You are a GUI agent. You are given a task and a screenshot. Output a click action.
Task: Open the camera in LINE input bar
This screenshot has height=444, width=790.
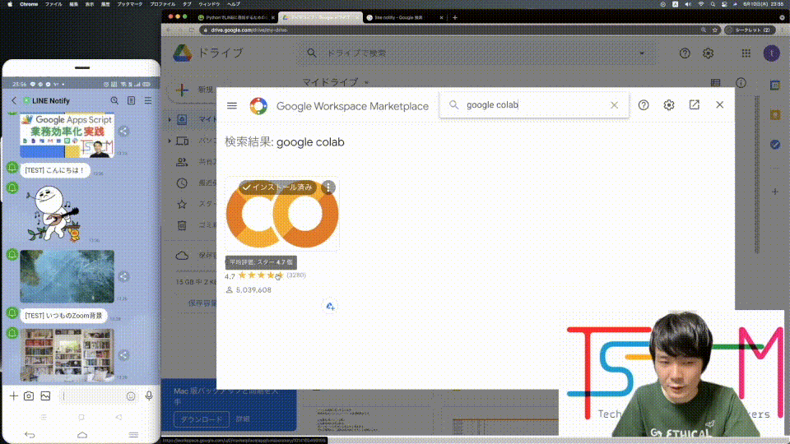tap(29, 396)
